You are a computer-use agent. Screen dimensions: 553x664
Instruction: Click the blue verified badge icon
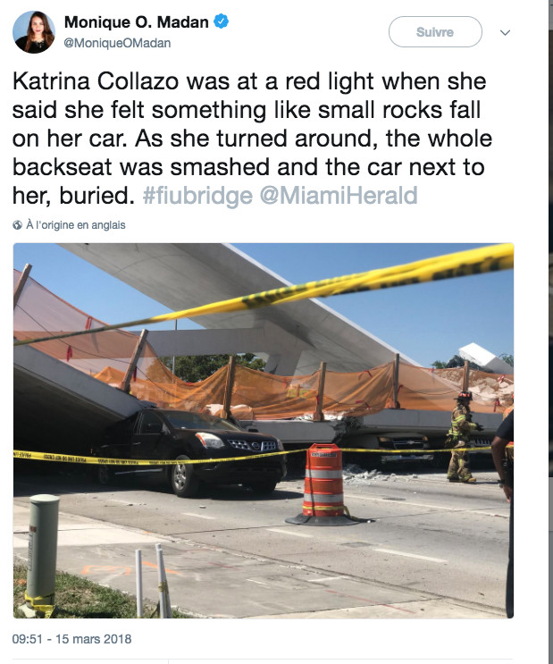pos(221,21)
